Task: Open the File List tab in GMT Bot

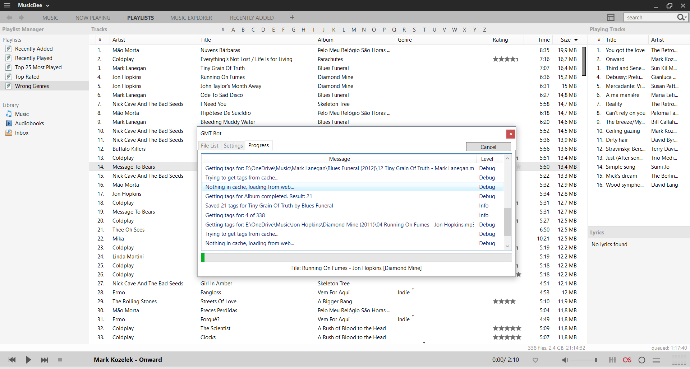Action: pyautogui.click(x=210, y=145)
